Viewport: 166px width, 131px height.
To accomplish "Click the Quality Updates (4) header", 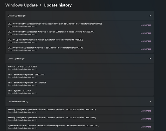I will pos(17,16).
